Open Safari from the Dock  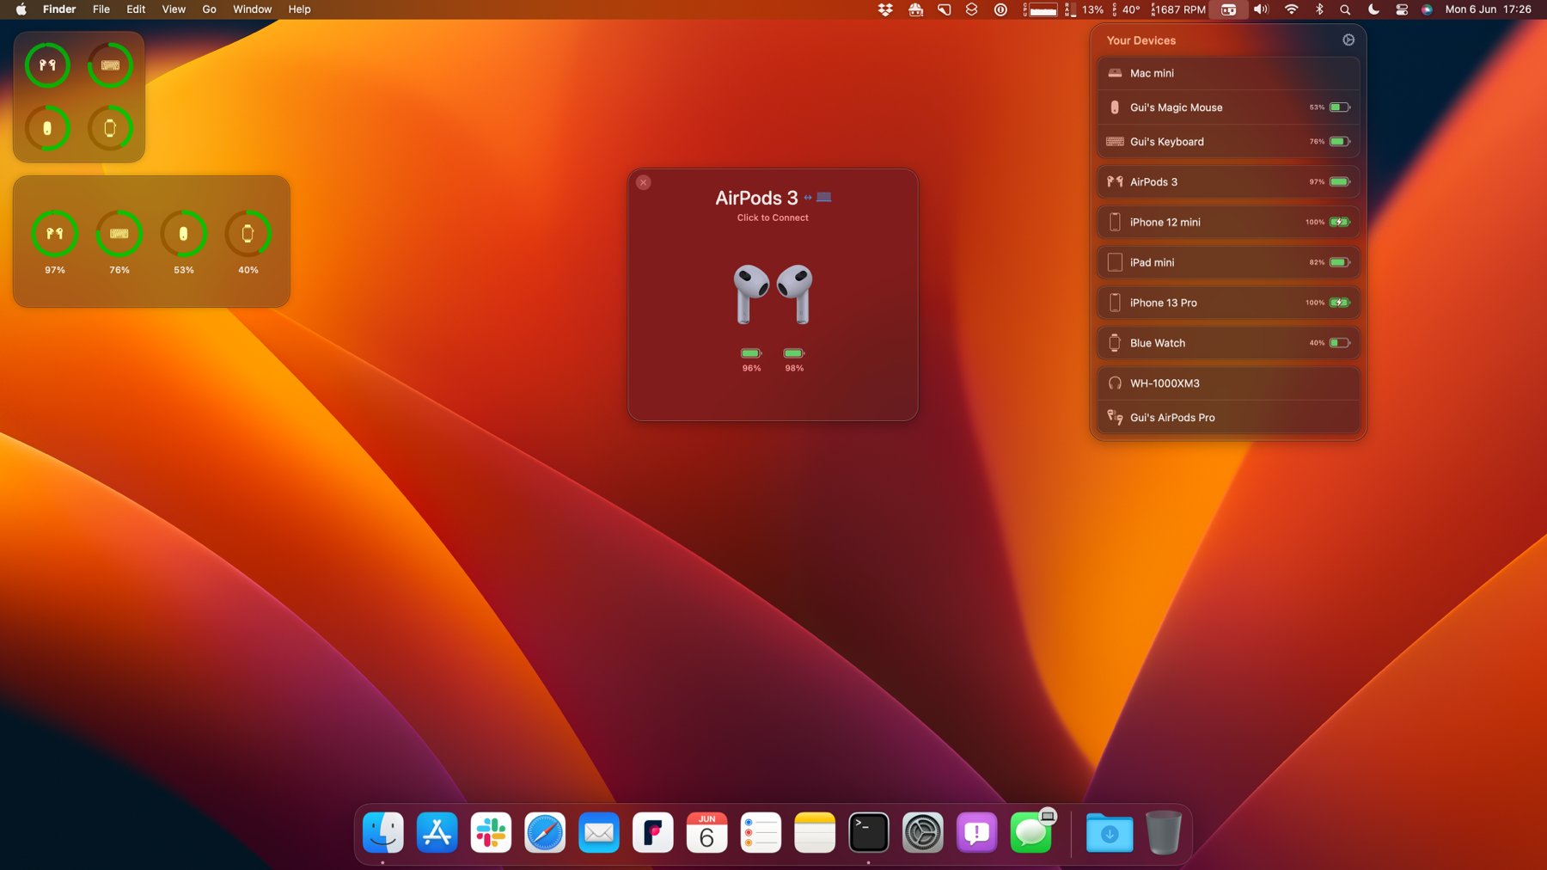coord(545,832)
